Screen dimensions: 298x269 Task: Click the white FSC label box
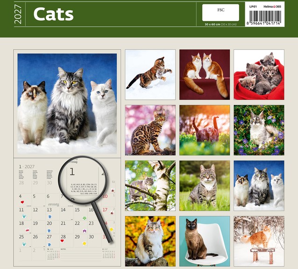coord(220,13)
